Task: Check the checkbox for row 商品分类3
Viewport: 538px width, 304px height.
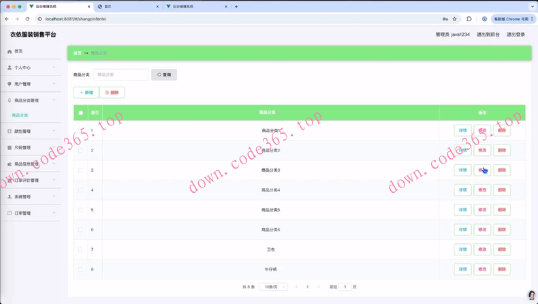Action: [x=80, y=170]
